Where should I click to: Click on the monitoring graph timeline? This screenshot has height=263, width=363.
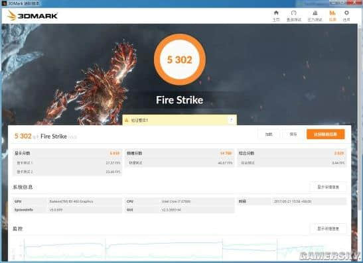174,249
